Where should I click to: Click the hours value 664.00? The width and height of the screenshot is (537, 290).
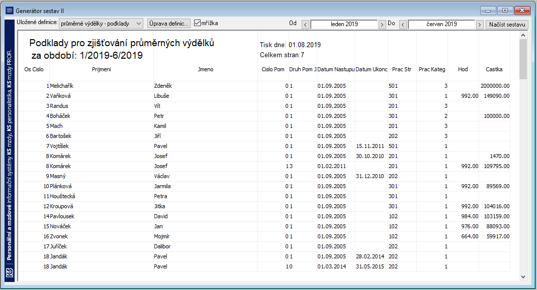click(470, 236)
